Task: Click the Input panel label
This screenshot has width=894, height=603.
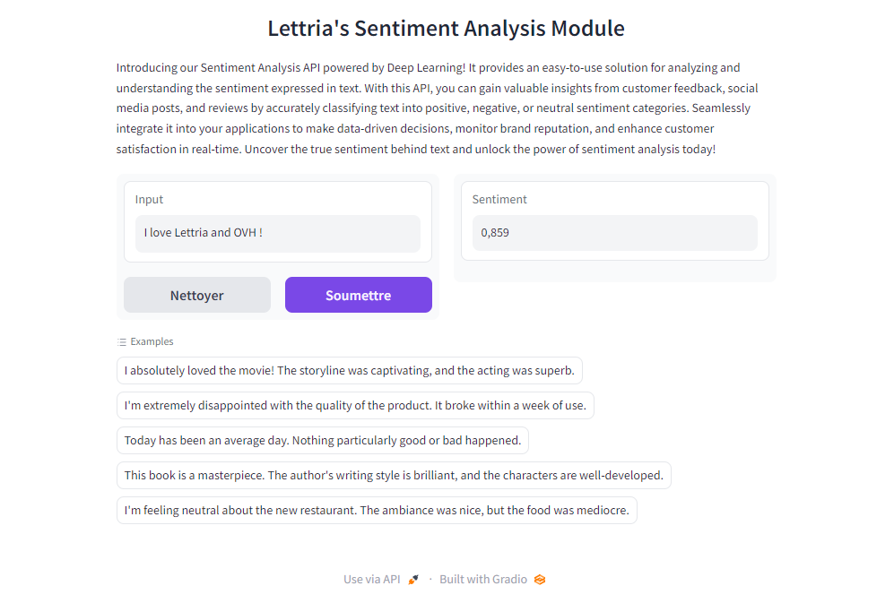Action: [149, 199]
